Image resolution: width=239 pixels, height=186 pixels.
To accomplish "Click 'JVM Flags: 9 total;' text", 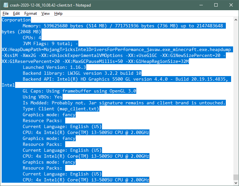I will point(47,43).
